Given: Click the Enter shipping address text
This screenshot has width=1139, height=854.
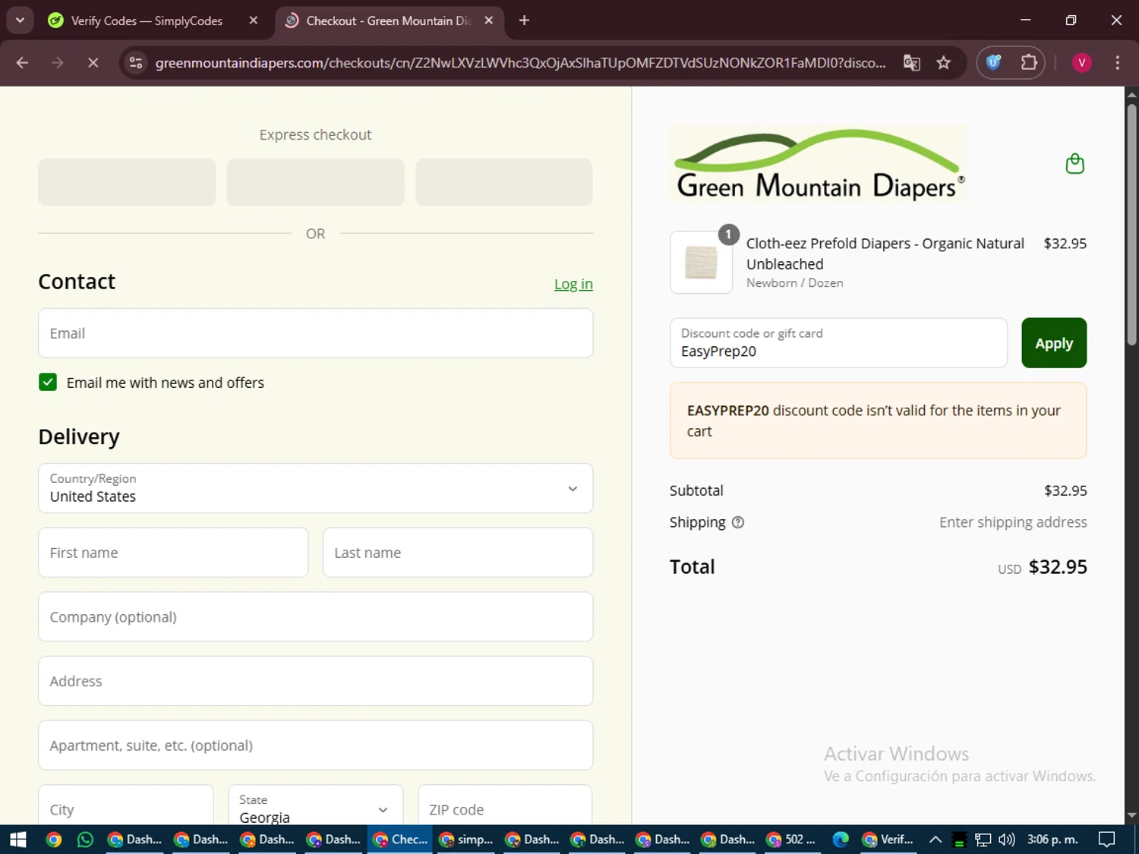Looking at the screenshot, I should click(x=1013, y=522).
